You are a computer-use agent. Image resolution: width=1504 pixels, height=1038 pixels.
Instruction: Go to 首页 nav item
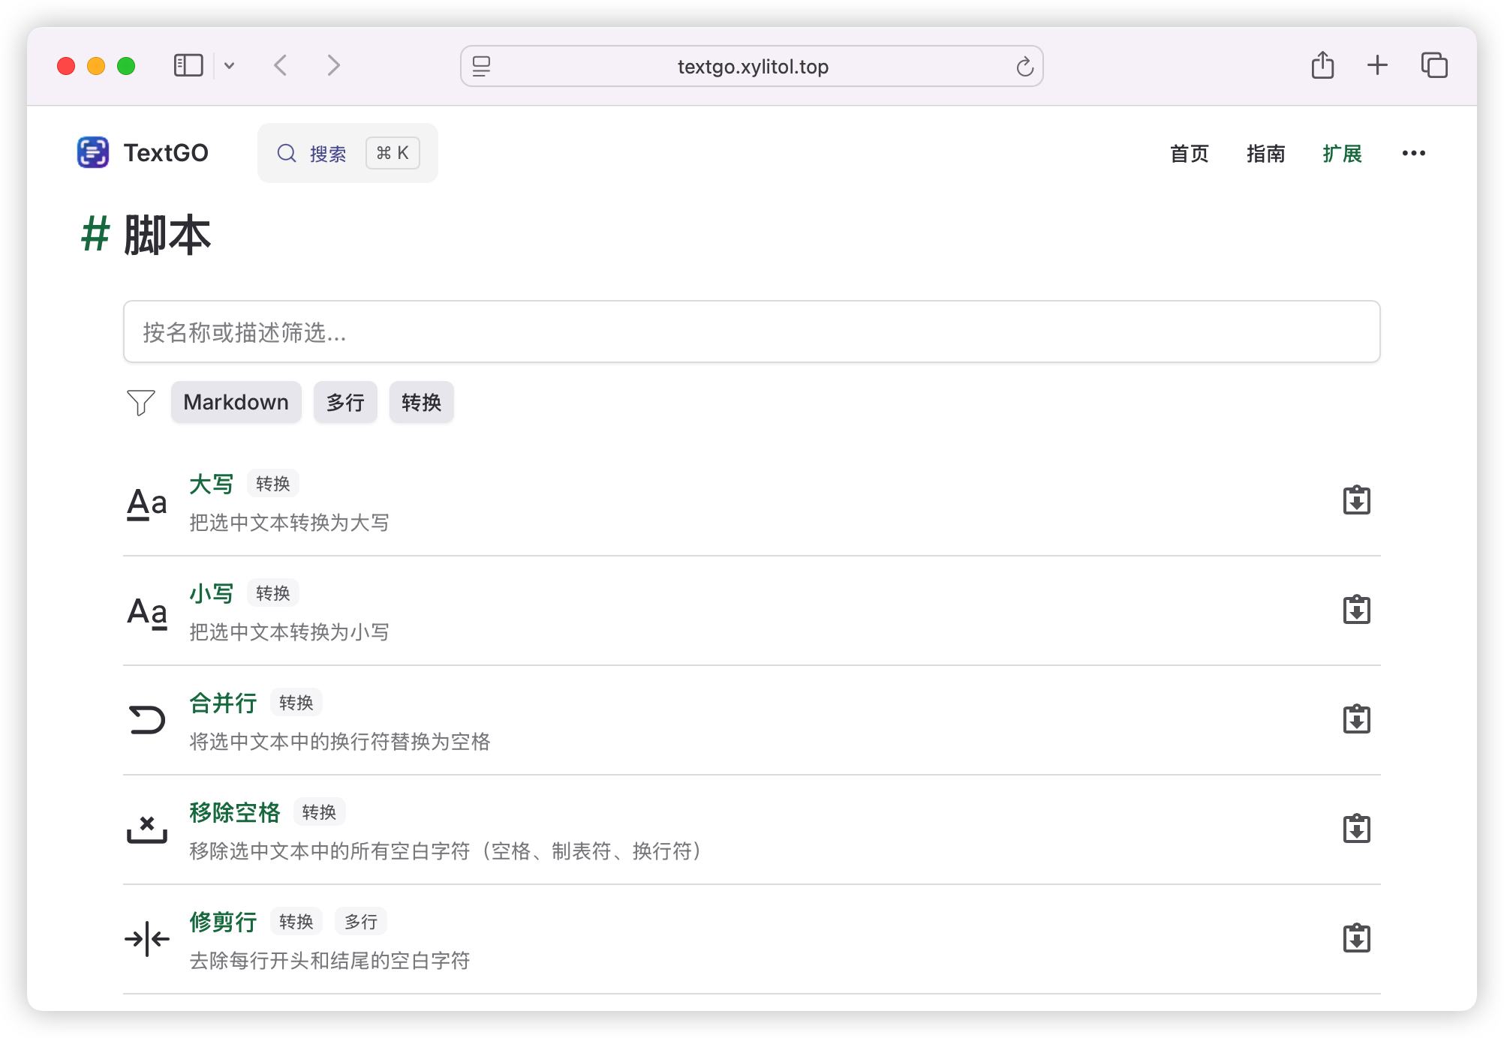coord(1189,153)
